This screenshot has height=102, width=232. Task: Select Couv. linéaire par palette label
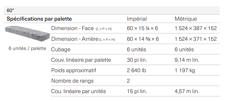pos(81,60)
